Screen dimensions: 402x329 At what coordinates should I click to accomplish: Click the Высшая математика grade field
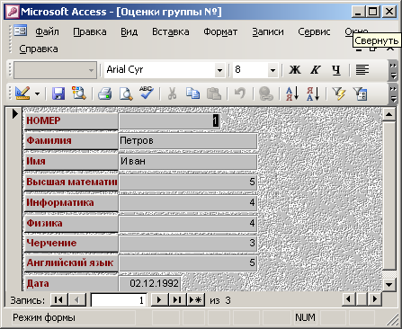[x=188, y=182]
